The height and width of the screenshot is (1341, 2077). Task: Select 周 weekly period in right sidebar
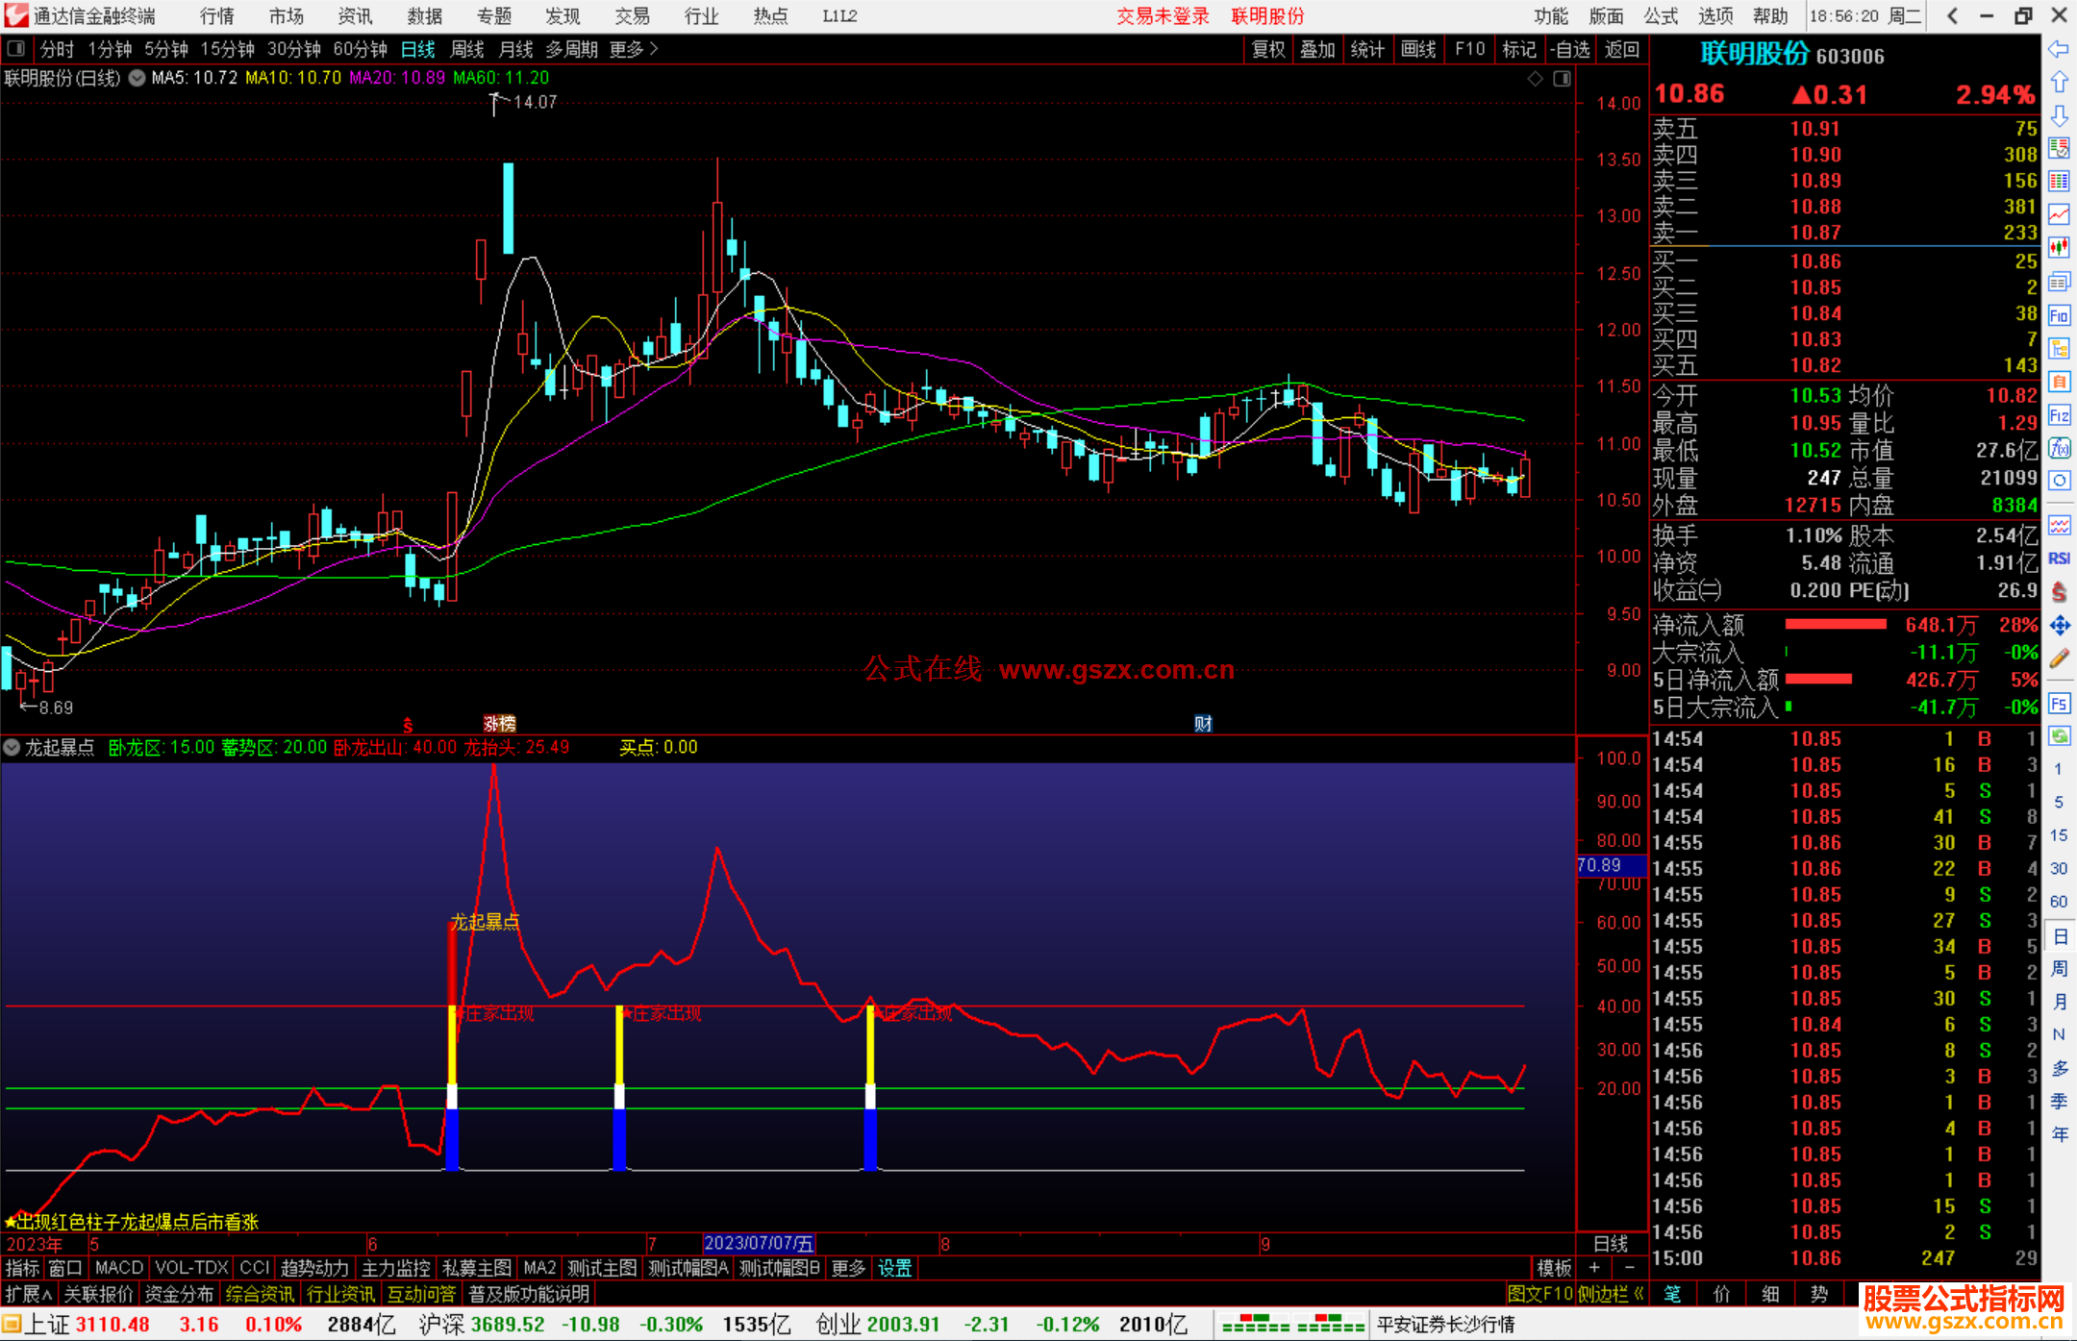[2059, 968]
